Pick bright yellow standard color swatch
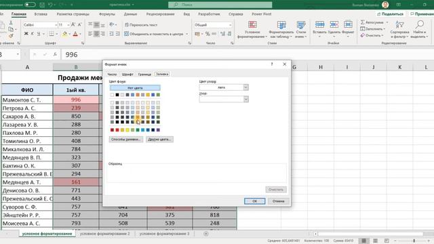The image size is (434, 244). pyautogui.click(x=127, y=129)
